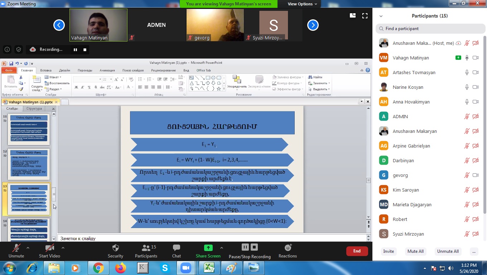Unmute your microphone
This screenshot has width=487, height=275.
(16, 248)
